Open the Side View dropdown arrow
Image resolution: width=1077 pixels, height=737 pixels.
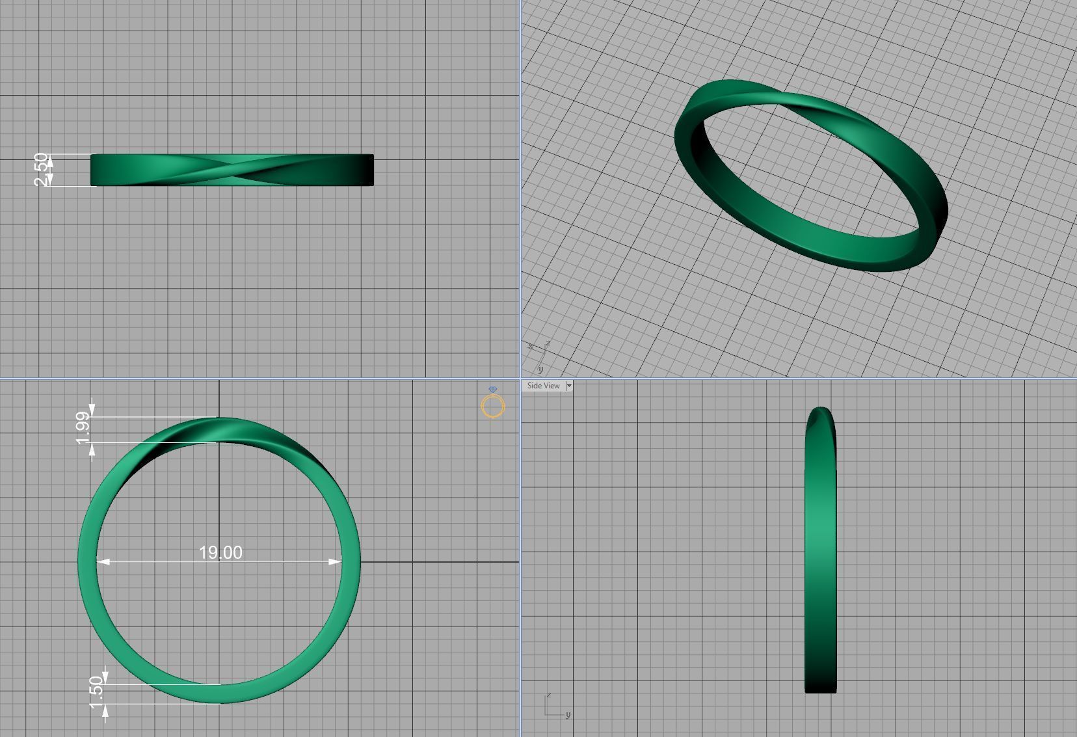pyautogui.click(x=569, y=386)
